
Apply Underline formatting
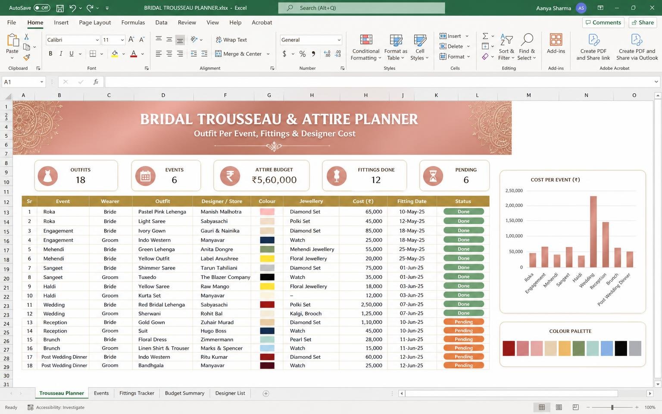point(72,54)
